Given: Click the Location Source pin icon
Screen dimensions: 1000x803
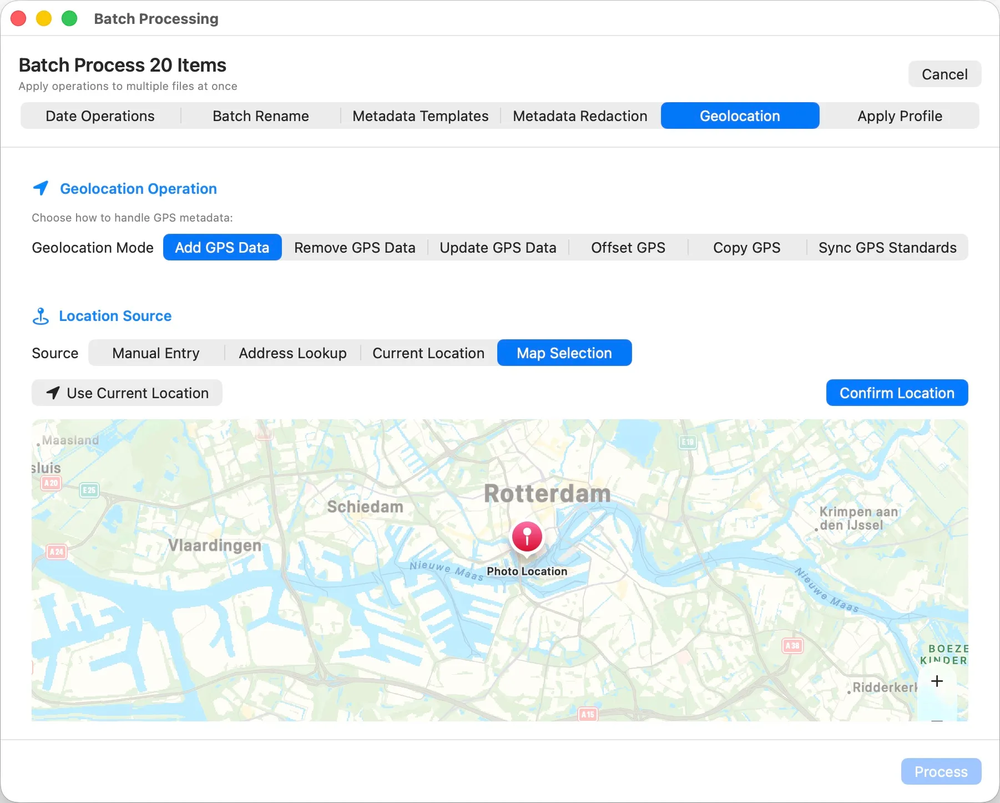Looking at the screenshot, I should [x=41, y=315].
